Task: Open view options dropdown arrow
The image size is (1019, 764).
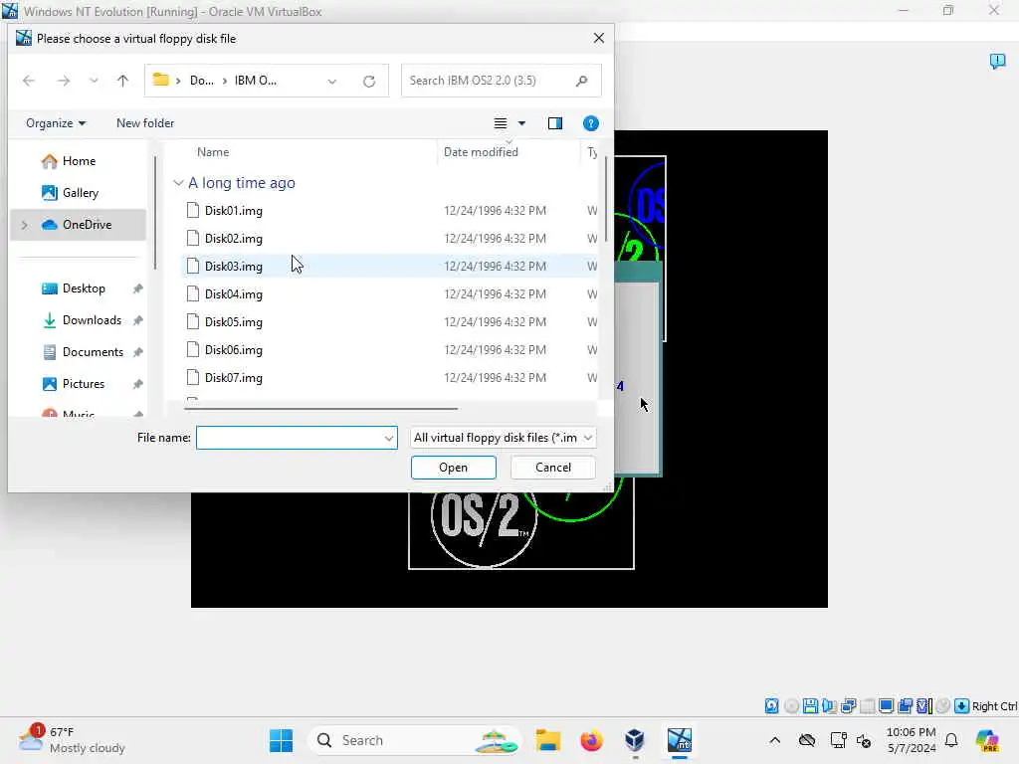Action: (521, 123)
